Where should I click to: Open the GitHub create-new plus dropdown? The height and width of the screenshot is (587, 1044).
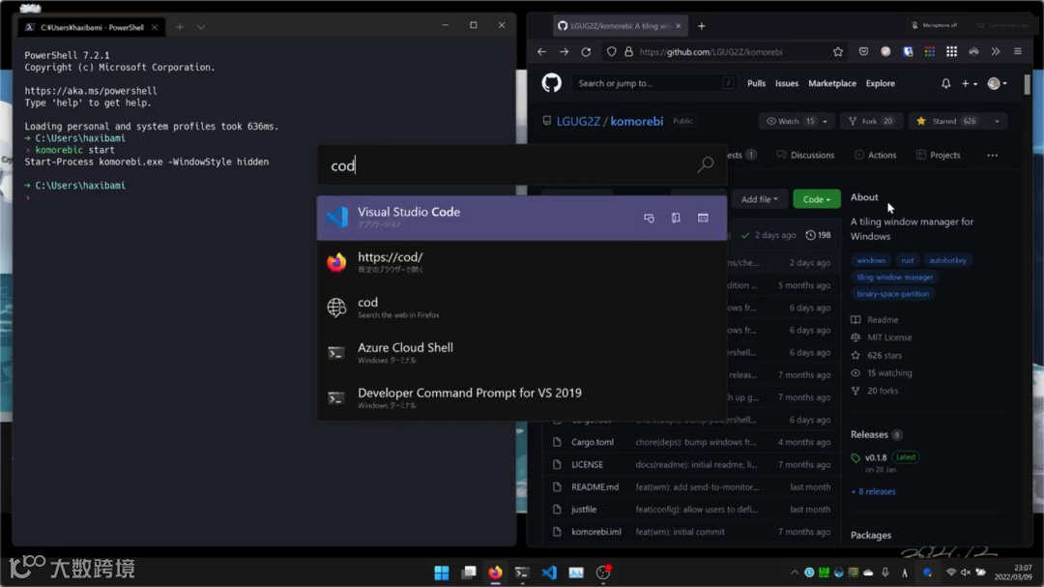coord(969,83)
